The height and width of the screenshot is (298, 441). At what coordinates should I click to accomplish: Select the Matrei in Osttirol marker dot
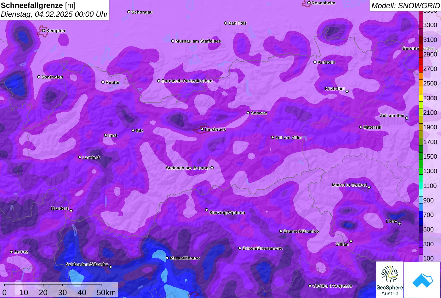pyautogui.click(x=369, y=188)
